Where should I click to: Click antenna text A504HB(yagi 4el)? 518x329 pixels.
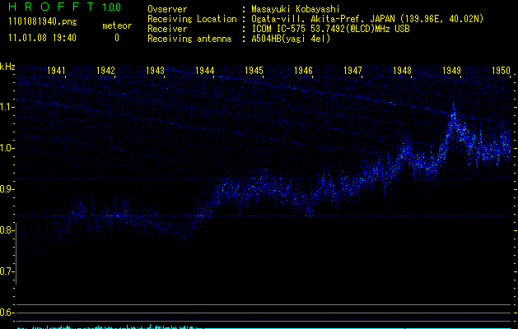[x=291, y=39]
